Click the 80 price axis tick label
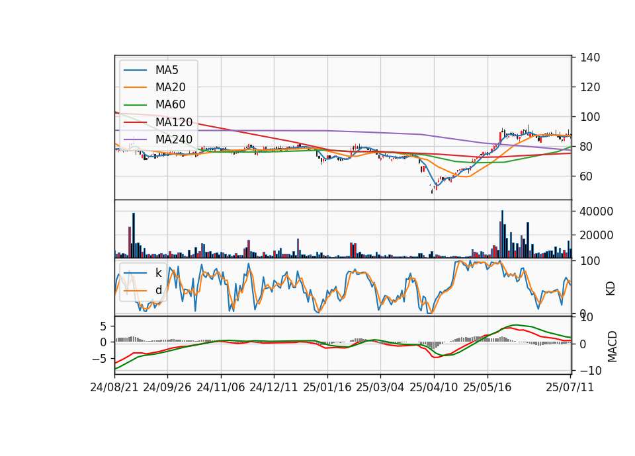 [587, 147]
